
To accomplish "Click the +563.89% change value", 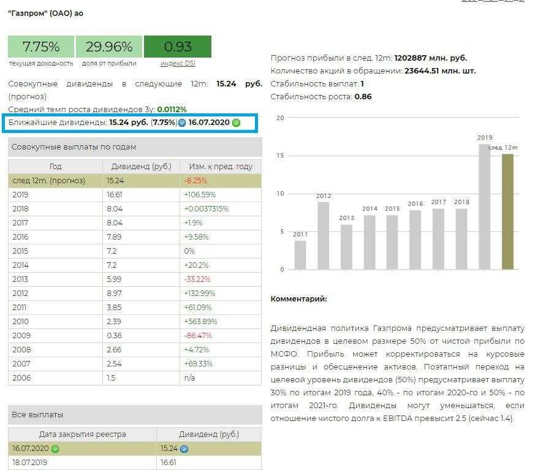I will 201,322.
